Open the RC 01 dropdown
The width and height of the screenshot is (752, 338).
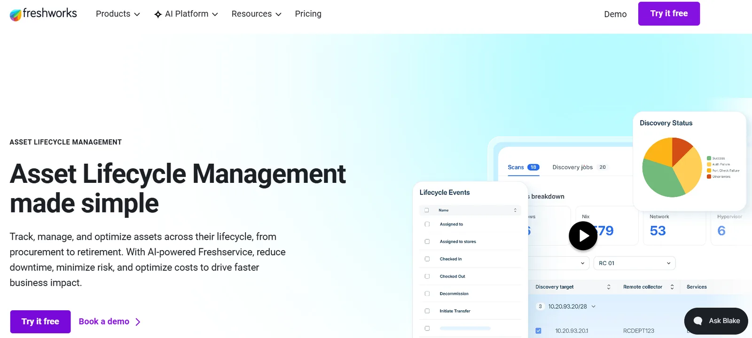[634, 263]
